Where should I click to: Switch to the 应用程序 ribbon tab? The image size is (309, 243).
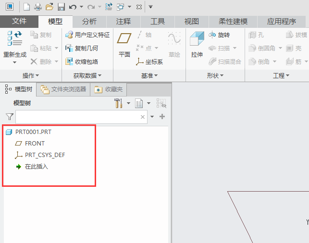pyautogui.click(x=282, y=22)
